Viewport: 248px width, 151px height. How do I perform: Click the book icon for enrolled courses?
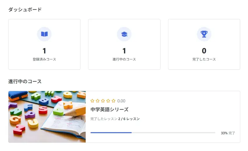pyautogui.click(x=44, y=34)
